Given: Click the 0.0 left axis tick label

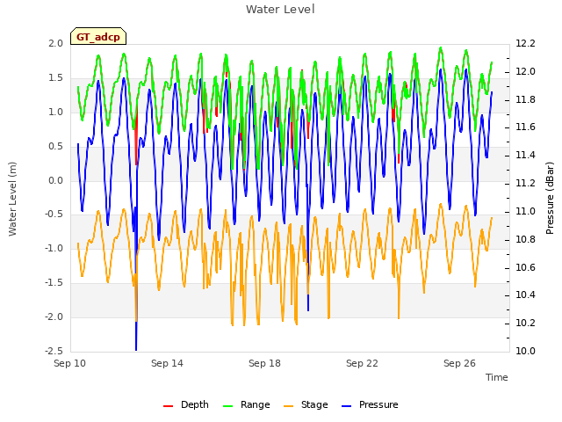Looking at the screenshot, I should pyautogui.click(x=55, y=180).
